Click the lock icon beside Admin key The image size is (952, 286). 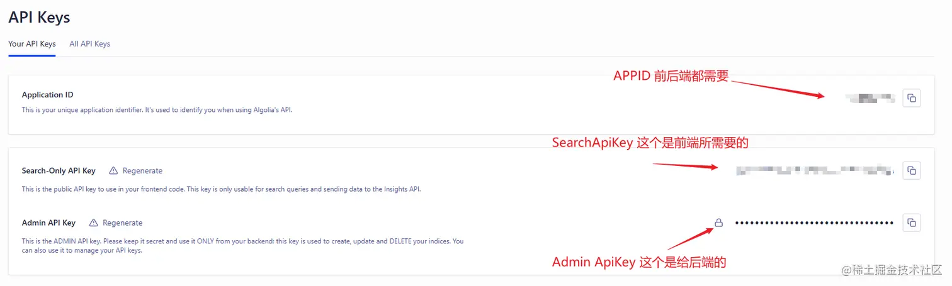point(718,223)
